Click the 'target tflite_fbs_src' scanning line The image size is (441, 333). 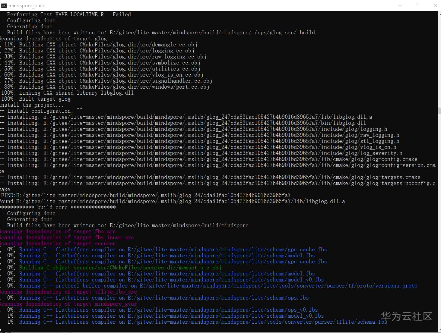tap(68, 292)
